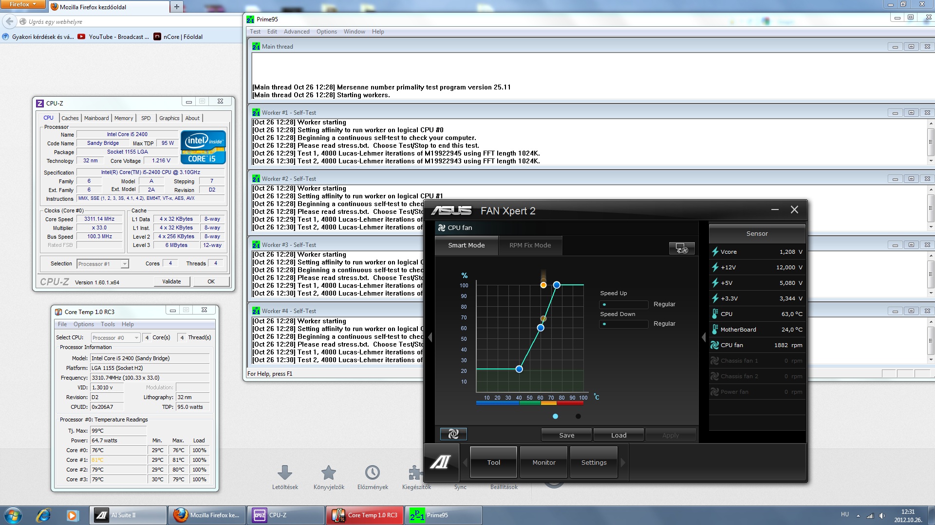Switch to the Mainboard tab in CPU-Z
The height and width of the screenshot is (525, 935).
coord(96,118)
